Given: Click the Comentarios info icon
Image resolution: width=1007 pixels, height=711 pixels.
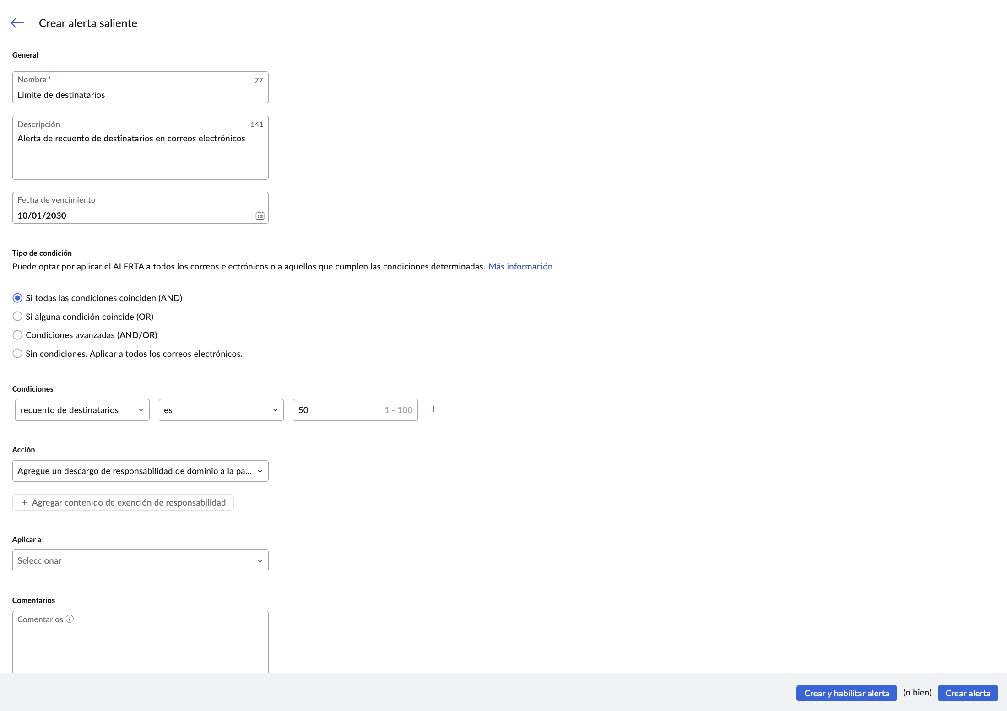Looking at the screenshot, I should click(70, 619).
